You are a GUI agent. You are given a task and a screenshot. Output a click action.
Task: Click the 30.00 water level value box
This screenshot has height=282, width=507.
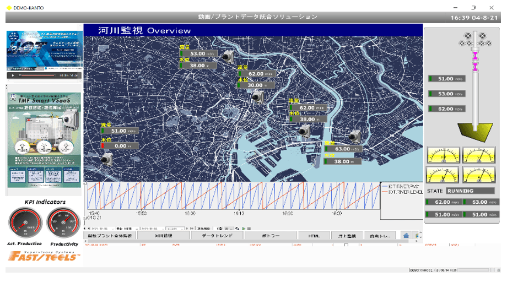point(256,85)
